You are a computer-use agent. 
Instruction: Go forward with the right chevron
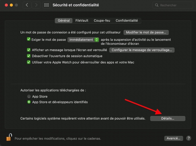(x=36, y=5)
